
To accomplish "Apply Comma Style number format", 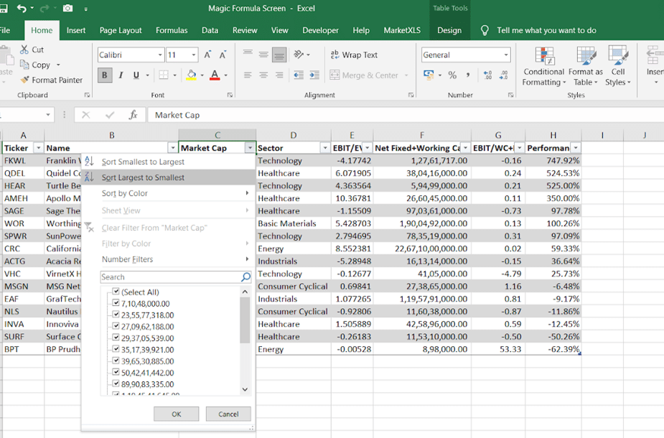I will [x=468, y=75].
